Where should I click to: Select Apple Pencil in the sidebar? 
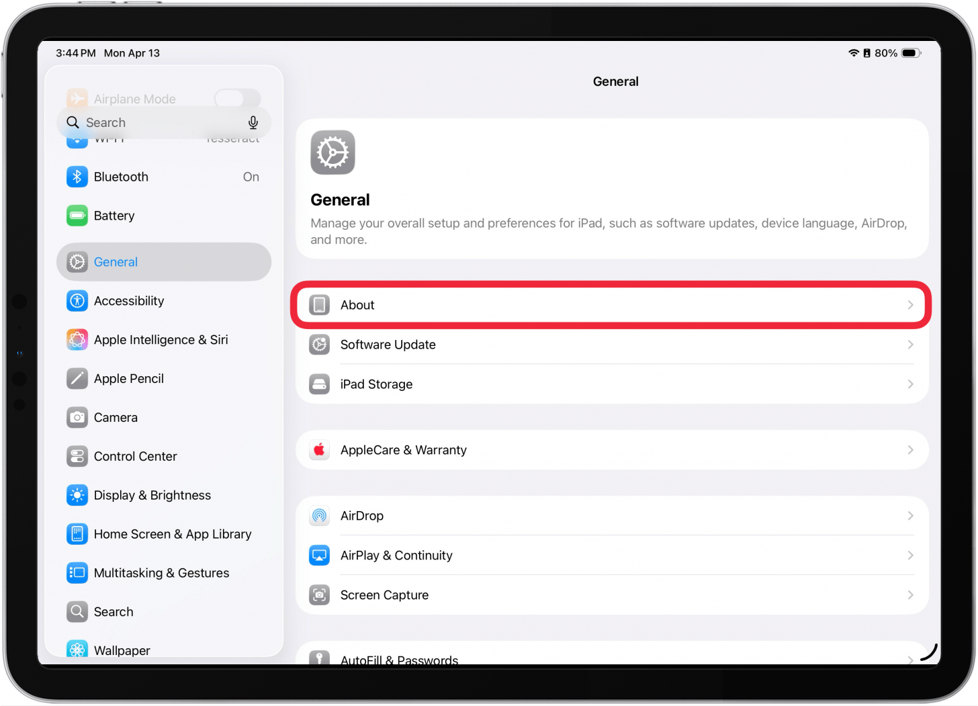164,379
